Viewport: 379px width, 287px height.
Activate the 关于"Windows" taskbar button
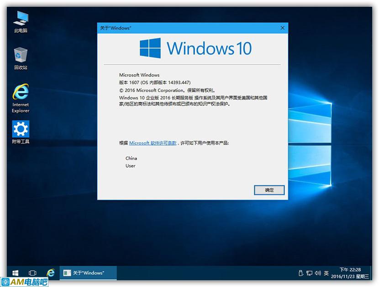(x=88, y=273)
